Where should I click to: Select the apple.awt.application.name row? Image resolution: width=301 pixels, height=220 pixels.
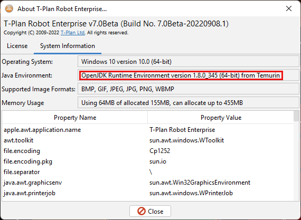(148, 130)
